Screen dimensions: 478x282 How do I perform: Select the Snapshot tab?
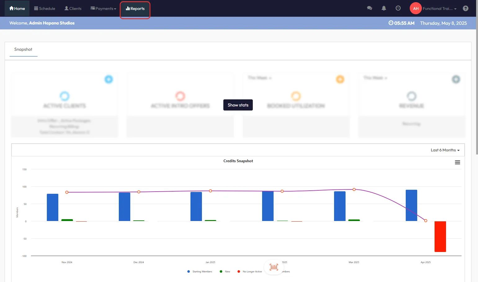click(x=23, y=50)
